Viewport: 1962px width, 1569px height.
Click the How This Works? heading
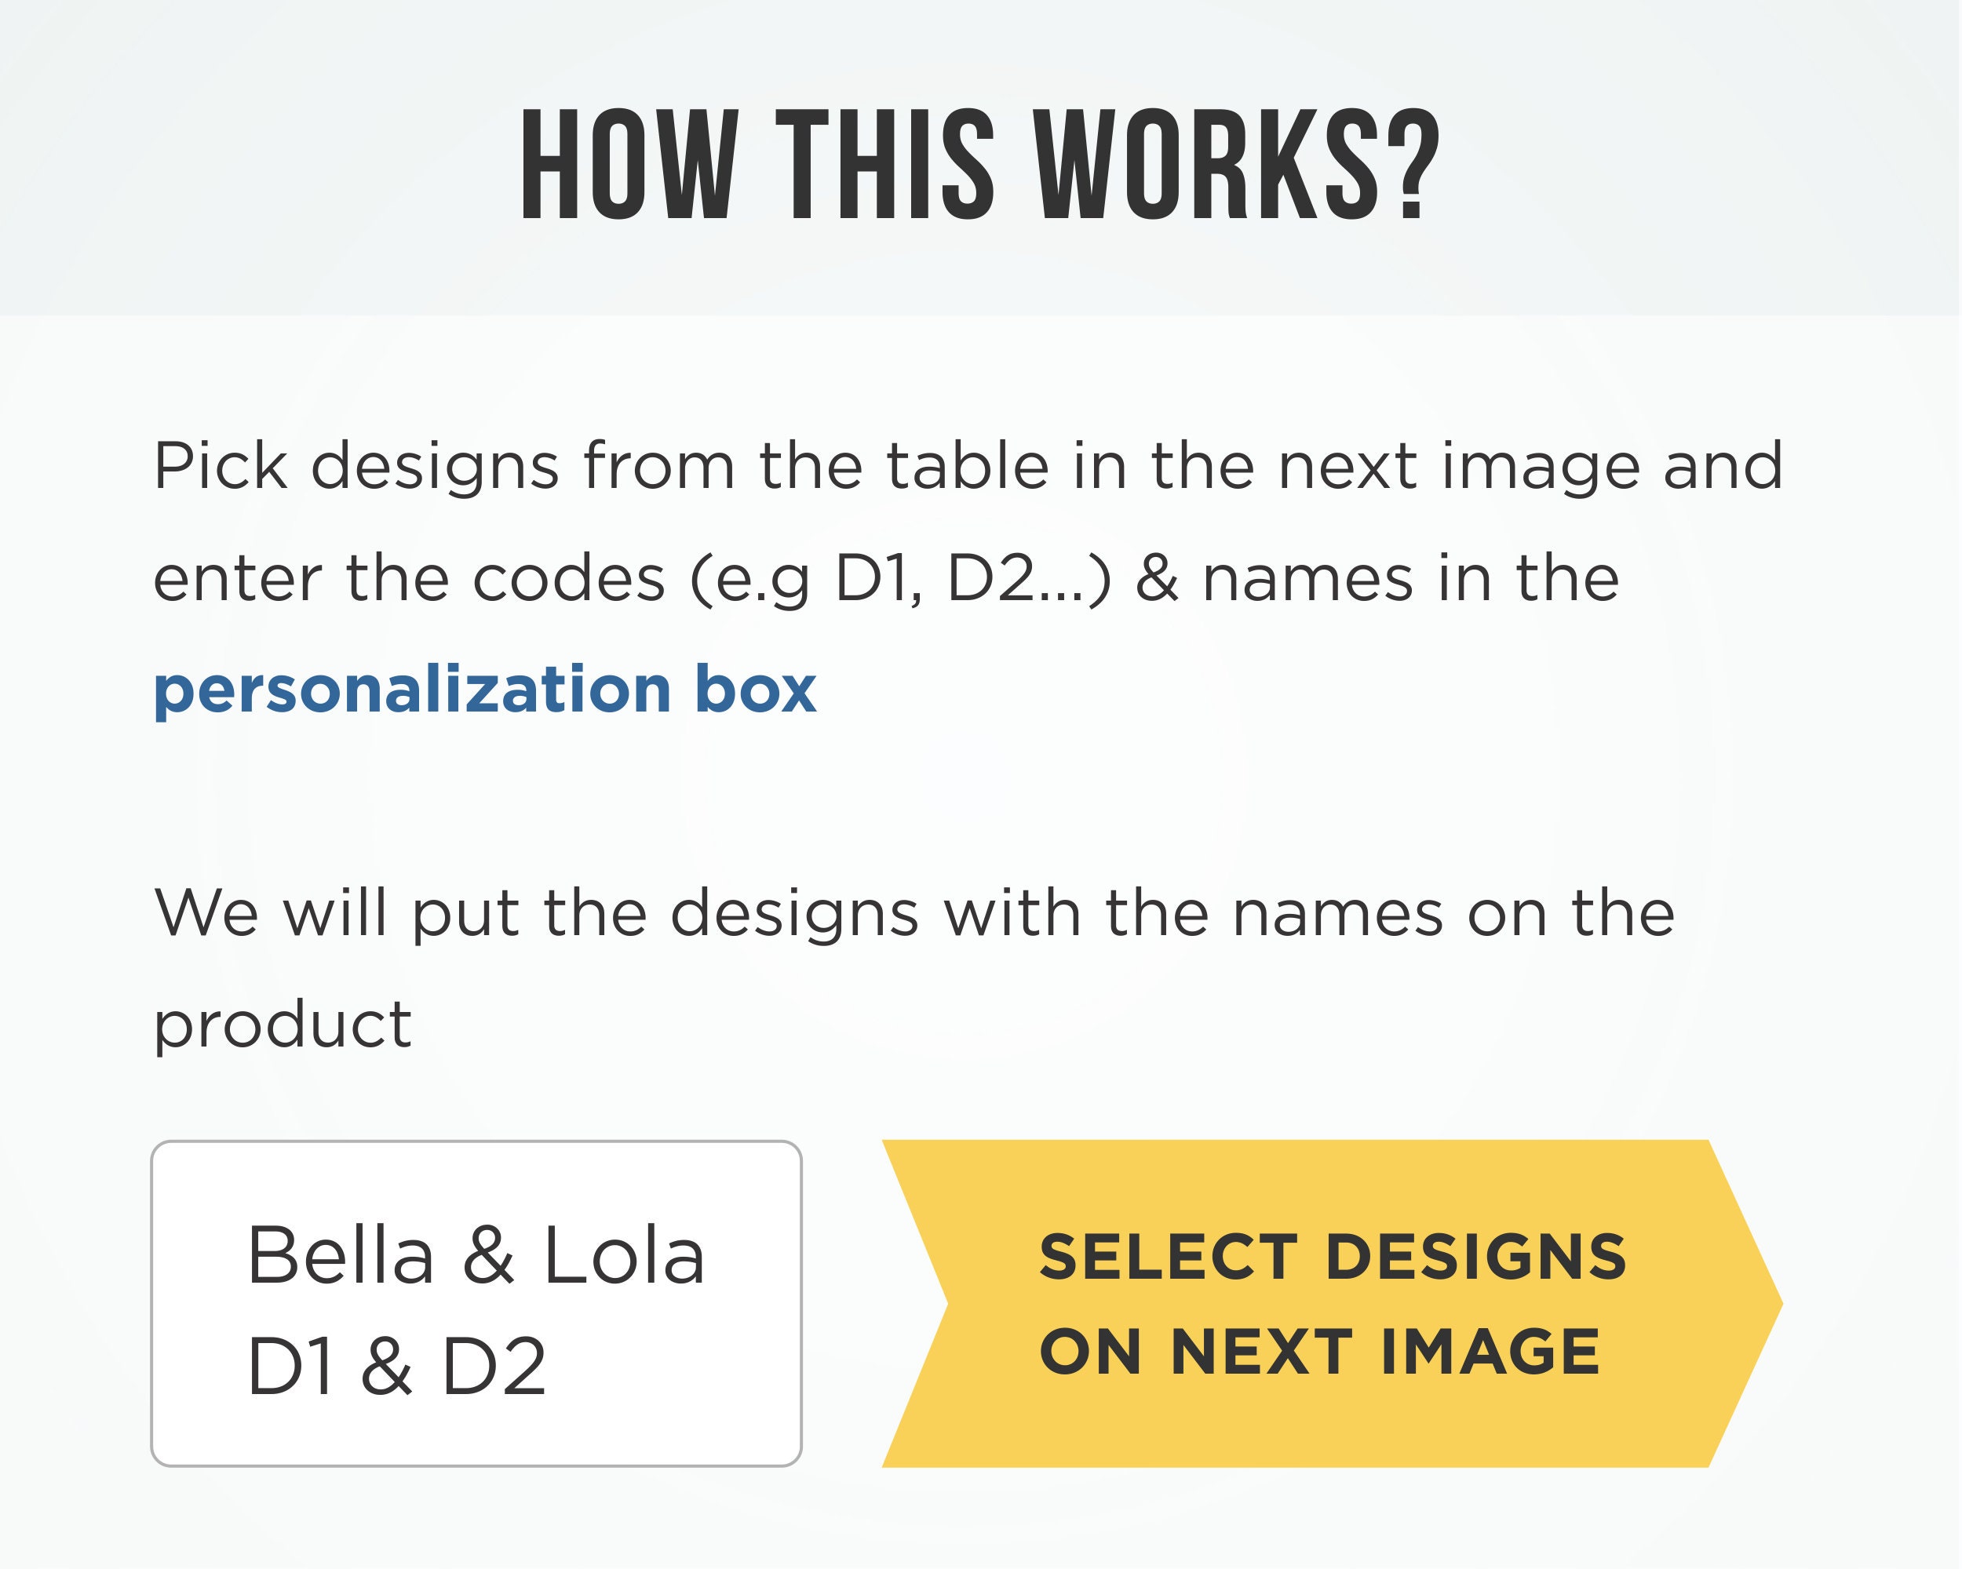coord(980,165)
